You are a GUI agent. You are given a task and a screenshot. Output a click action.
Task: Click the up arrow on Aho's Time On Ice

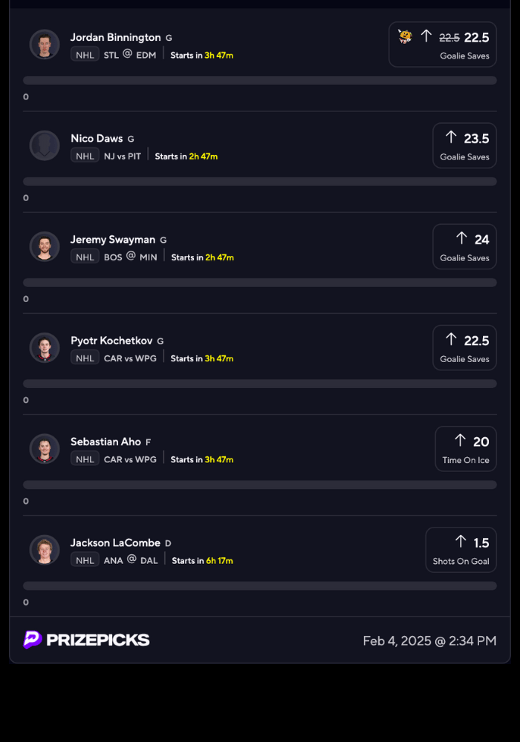460,441
